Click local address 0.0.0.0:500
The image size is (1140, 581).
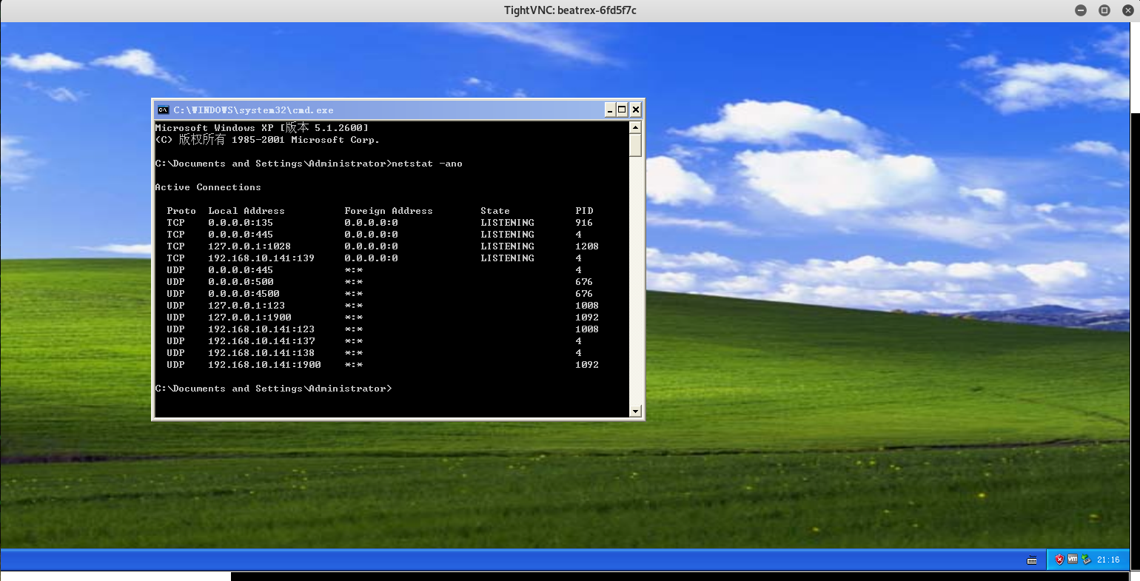tap(241, 282)
